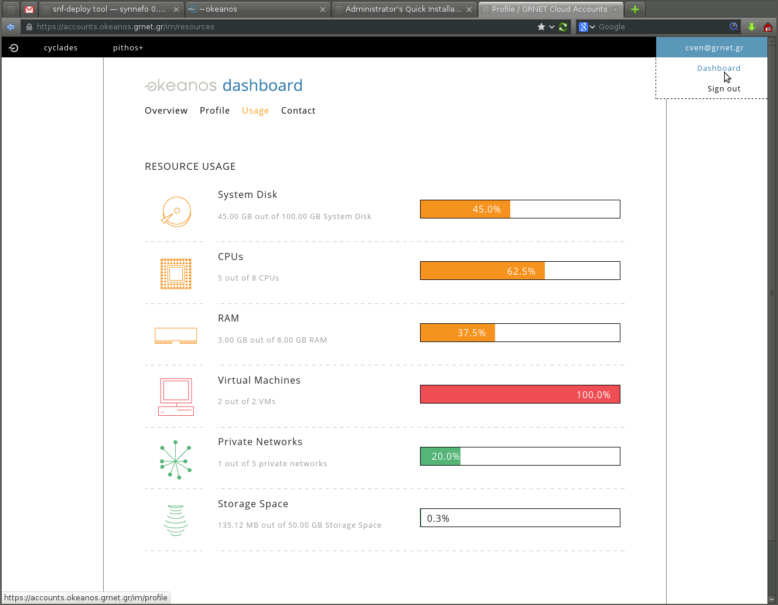Click the Storage Space 0.3% usage bar
The width and height of the screenshot is (778, 605).
(x=520, y=518)
